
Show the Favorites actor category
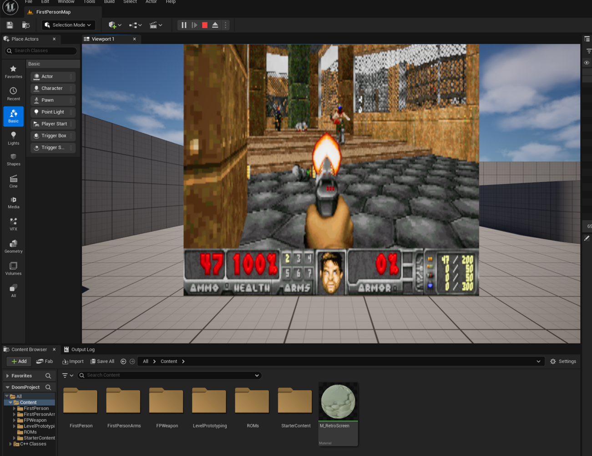[13, 72]
